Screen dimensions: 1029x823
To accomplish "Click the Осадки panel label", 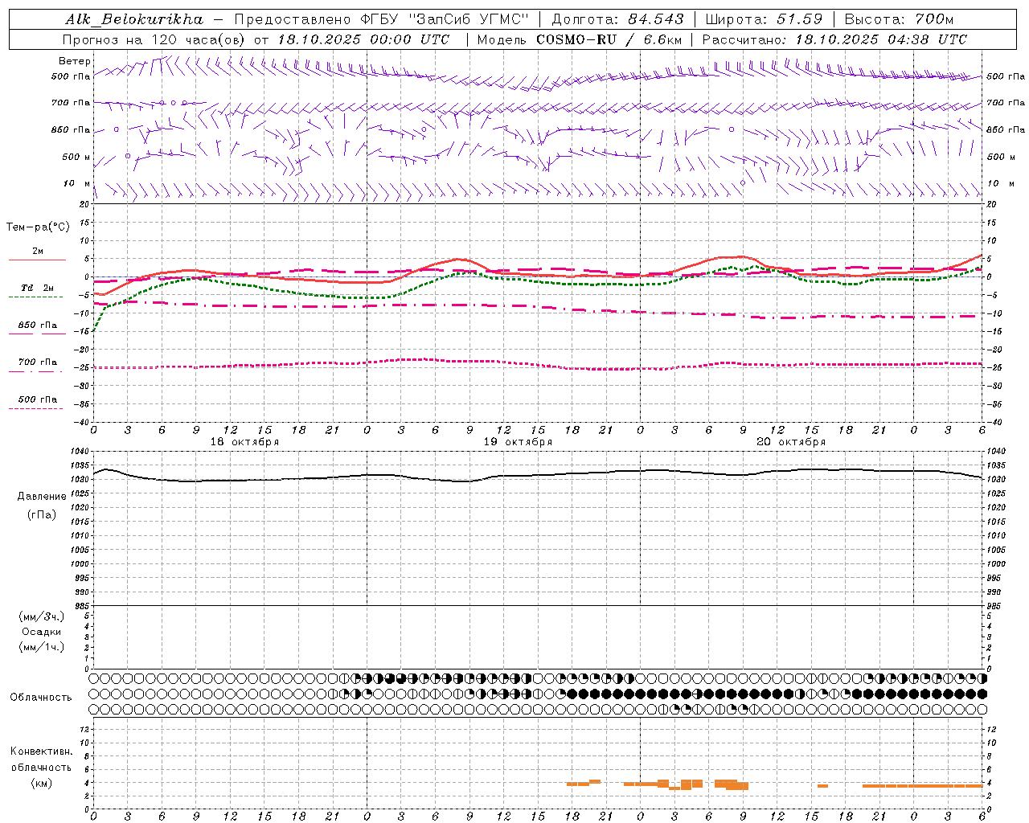I will pos(42,632).
